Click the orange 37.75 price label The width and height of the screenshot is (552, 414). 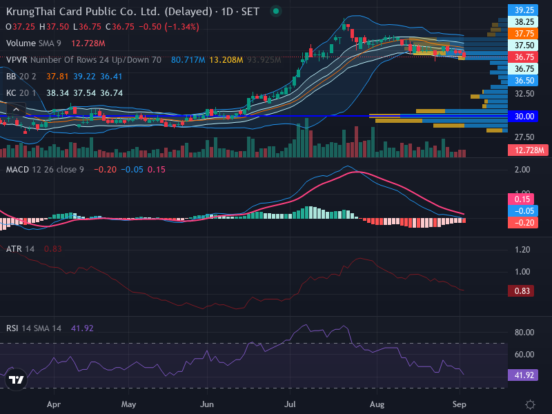(x=523, y=34)
